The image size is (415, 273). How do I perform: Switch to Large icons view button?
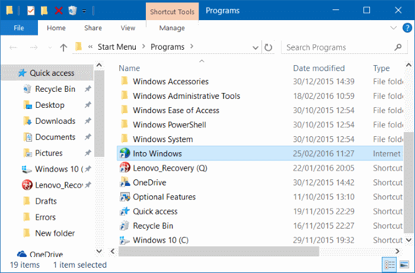click(404, 265)
